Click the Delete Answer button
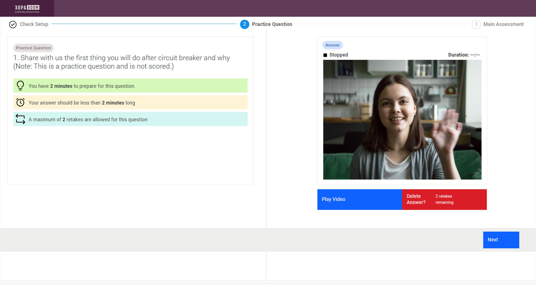 (x=416, y=199)
